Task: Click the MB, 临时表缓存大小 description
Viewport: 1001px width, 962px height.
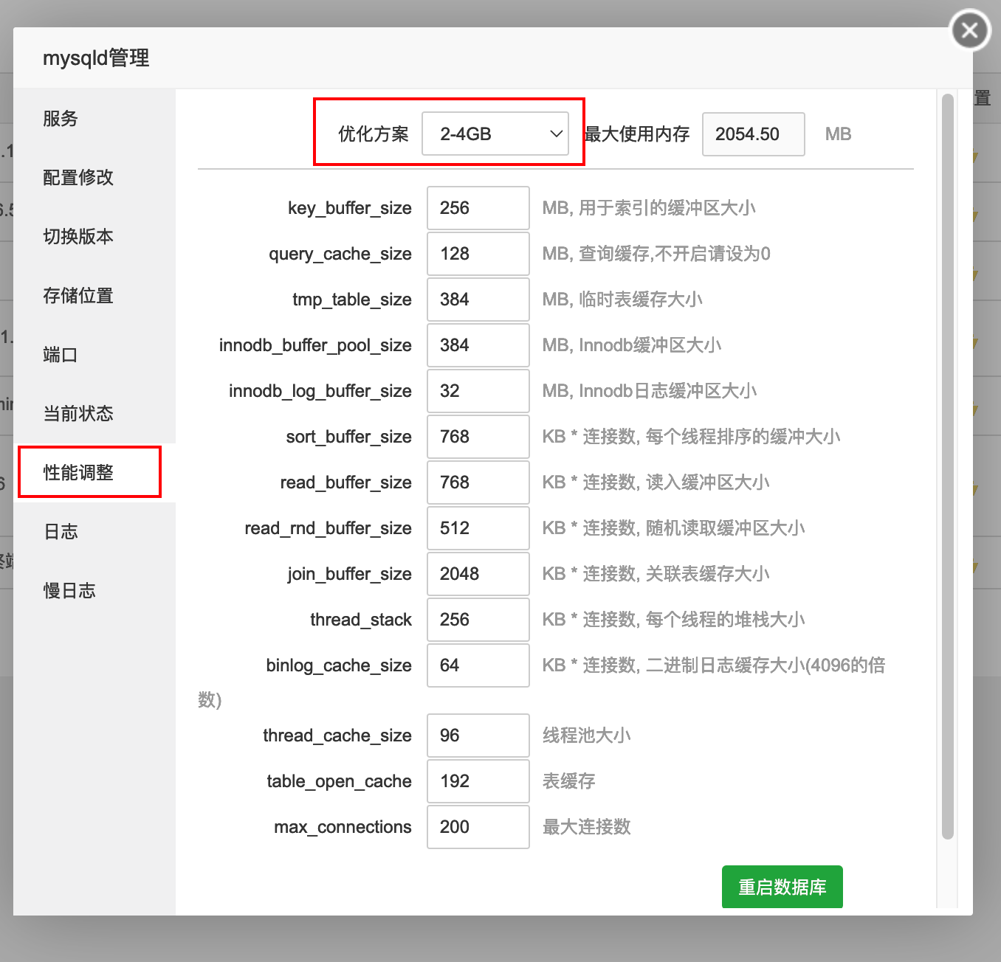Action: (x=622, y=300)
